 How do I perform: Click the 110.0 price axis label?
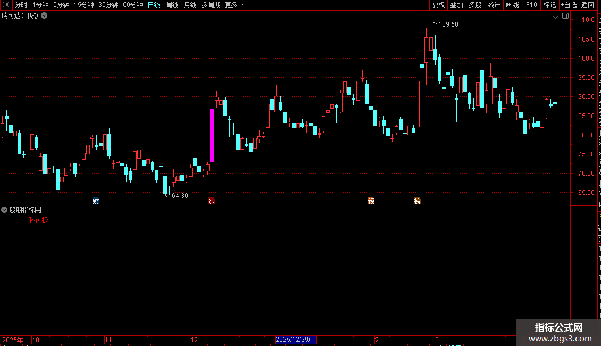(x=586, y=20)
